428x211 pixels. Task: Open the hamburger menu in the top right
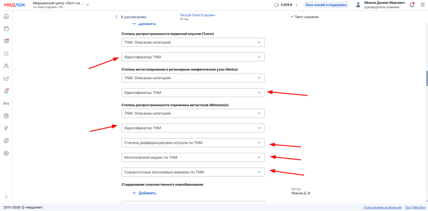[422, 5]
